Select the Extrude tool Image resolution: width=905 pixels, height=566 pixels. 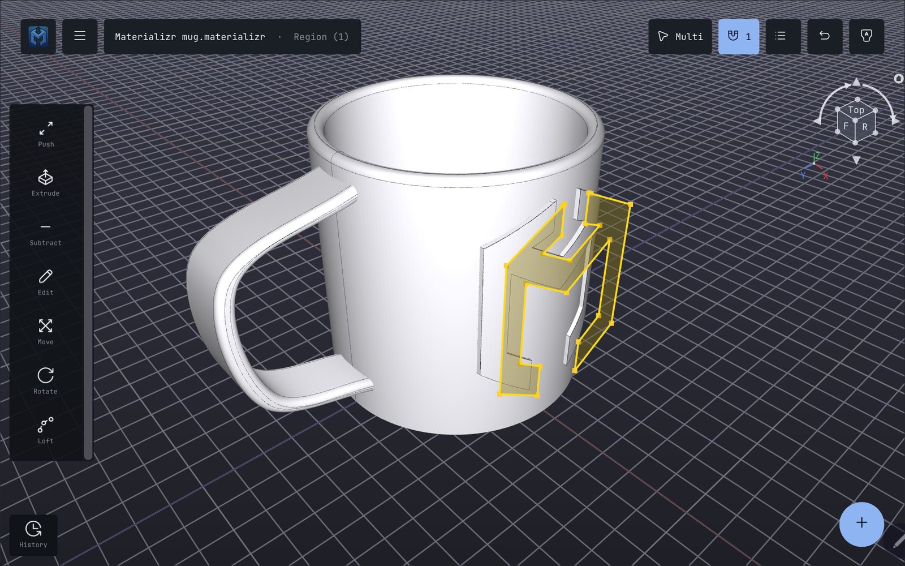pos(46,183)
